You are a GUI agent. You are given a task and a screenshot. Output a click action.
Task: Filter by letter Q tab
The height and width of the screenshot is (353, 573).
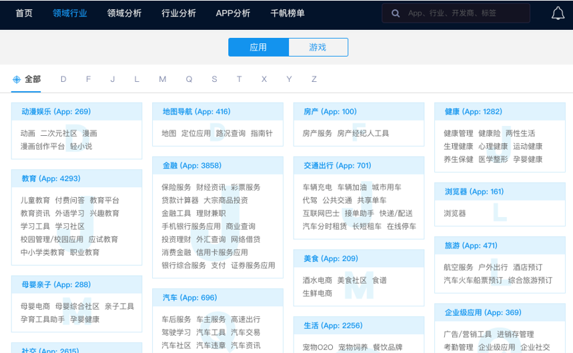coord(189,79)
